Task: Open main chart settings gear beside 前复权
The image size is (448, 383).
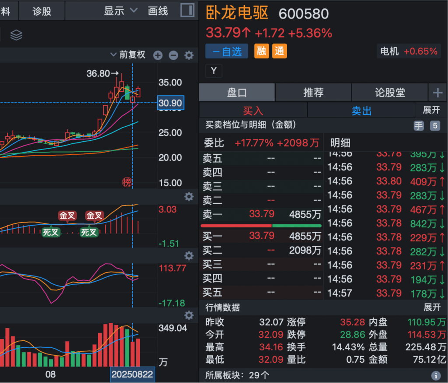Action: pos(189,55)
